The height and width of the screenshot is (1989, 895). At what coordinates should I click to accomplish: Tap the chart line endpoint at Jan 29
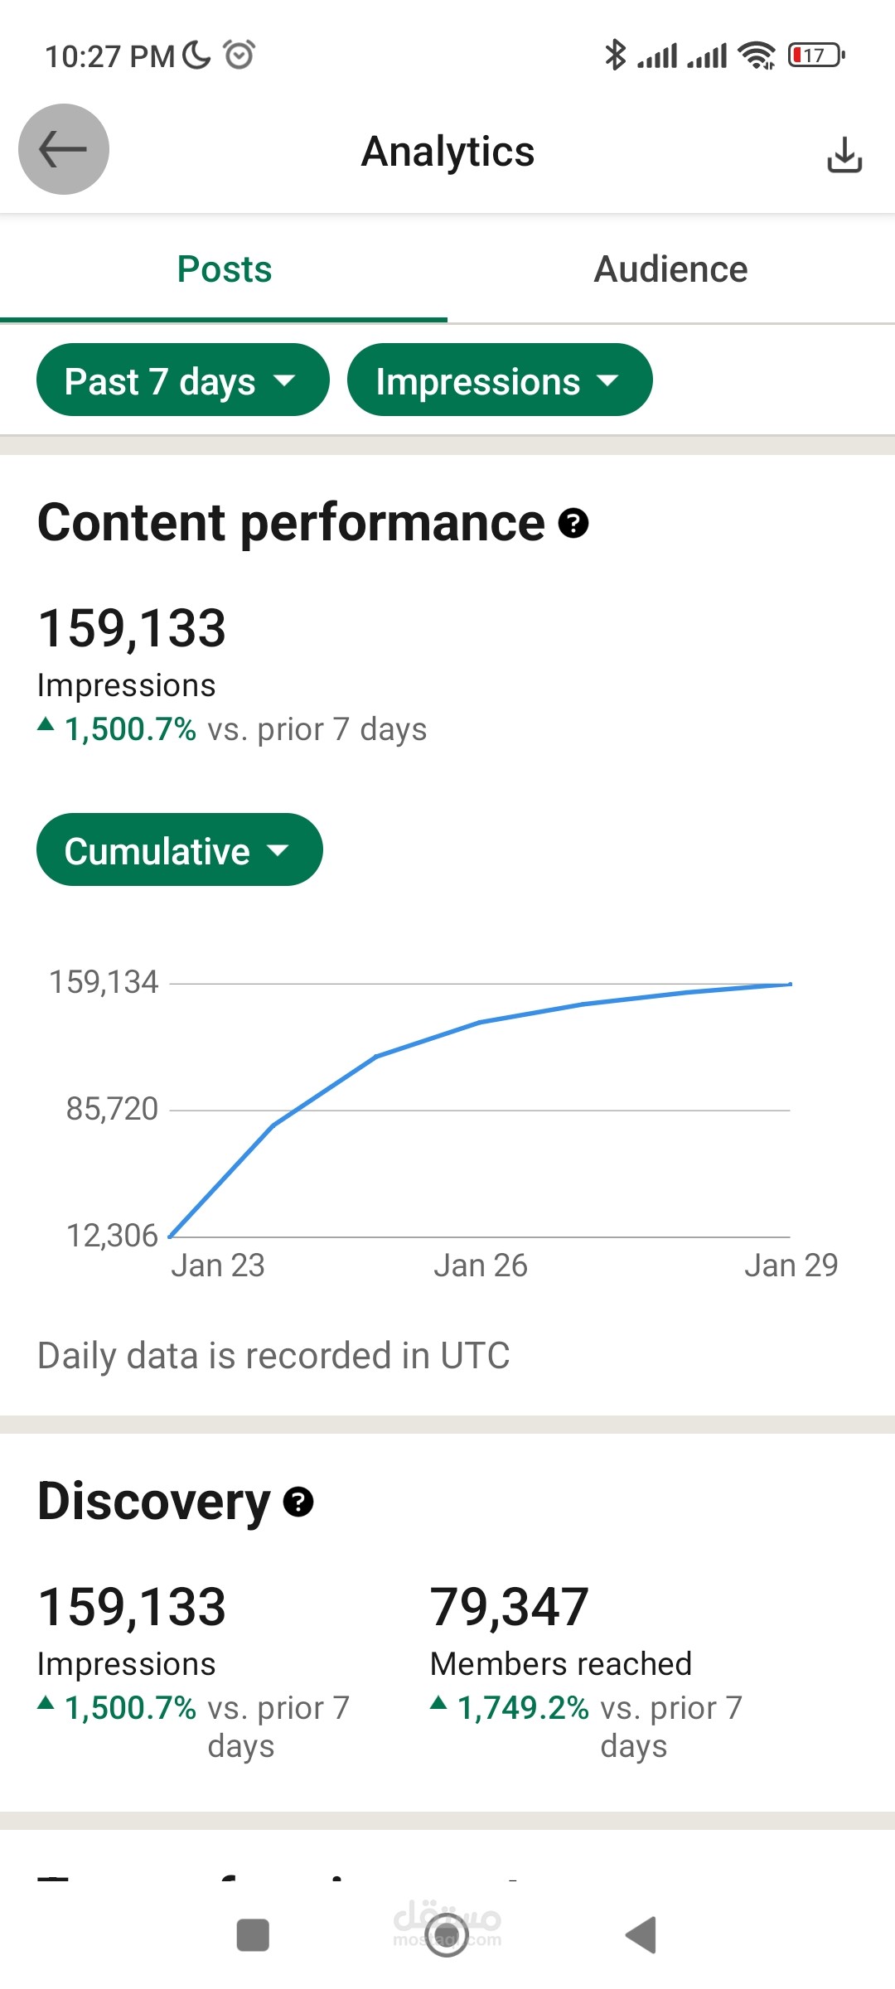[x=791, y=985]
